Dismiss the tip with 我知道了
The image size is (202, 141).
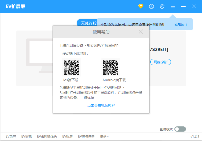(181, 24)
